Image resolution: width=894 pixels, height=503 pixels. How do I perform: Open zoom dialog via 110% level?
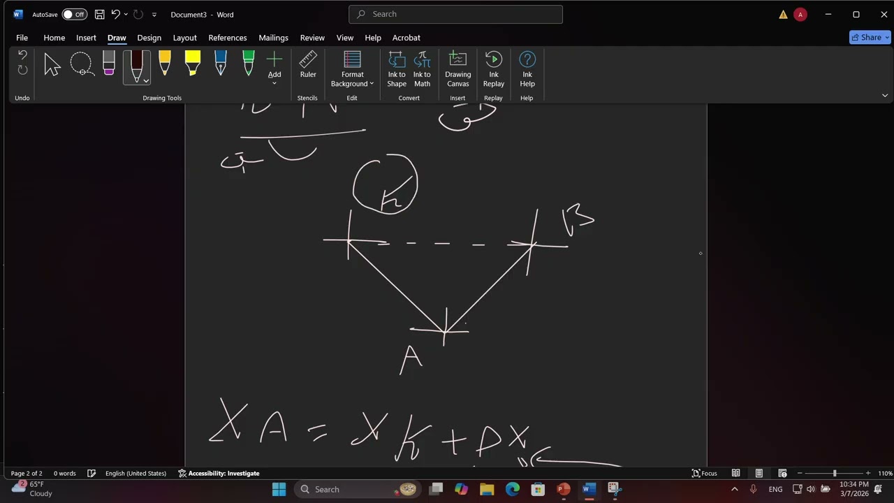tap(885, 473)
